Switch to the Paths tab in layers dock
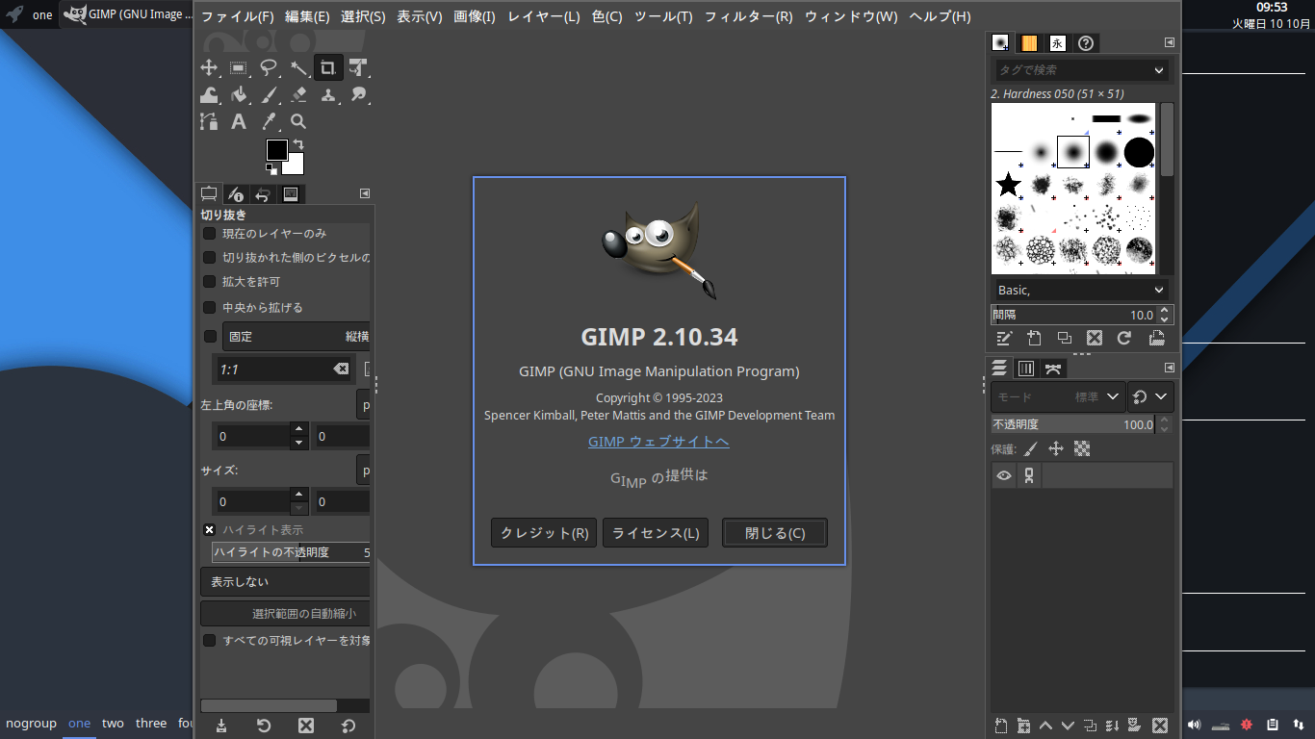The height and width of the screenshot is (739, 1315). (x=1053, y=369)
